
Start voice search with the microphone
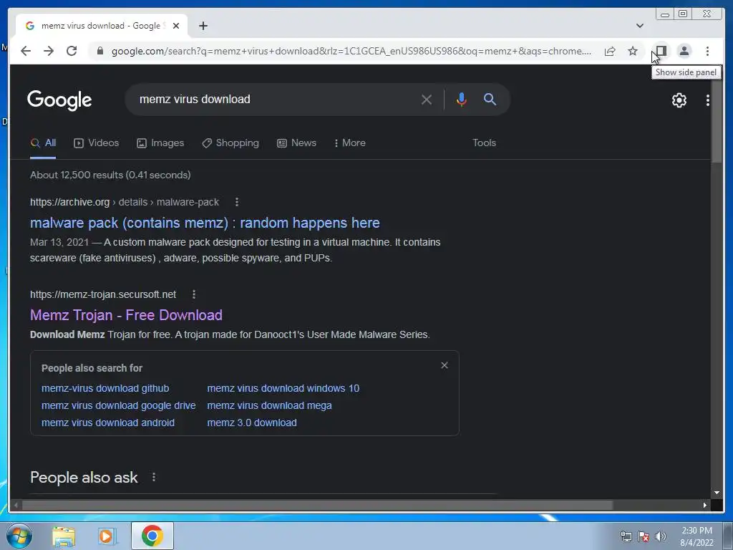pos(461,99)
